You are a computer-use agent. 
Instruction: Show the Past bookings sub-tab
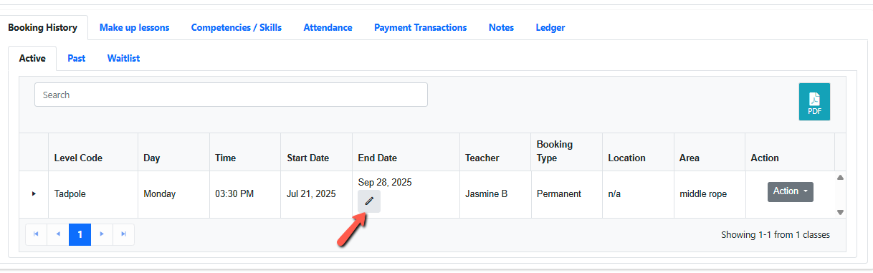(77, 58)
